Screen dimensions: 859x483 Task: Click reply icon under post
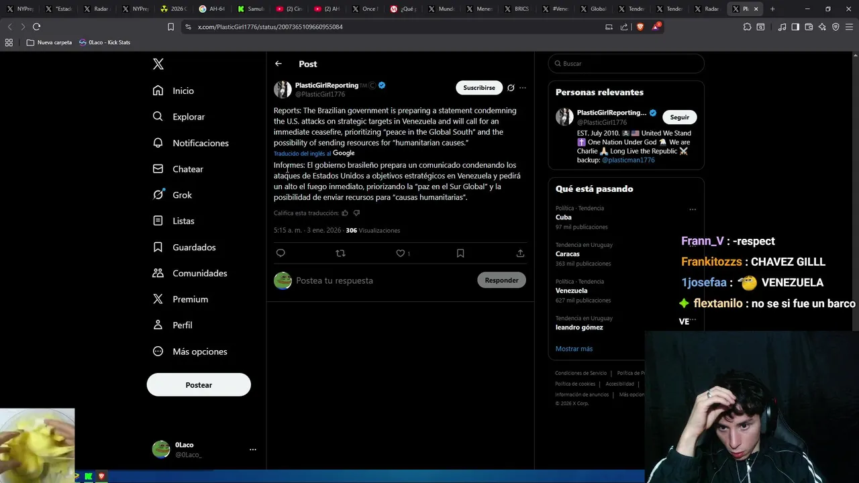[x=281, y=253]
